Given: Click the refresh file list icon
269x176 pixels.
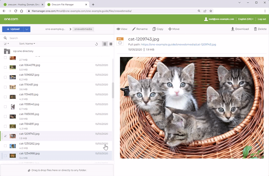Looking at the screenshot, I should point(97,44).
